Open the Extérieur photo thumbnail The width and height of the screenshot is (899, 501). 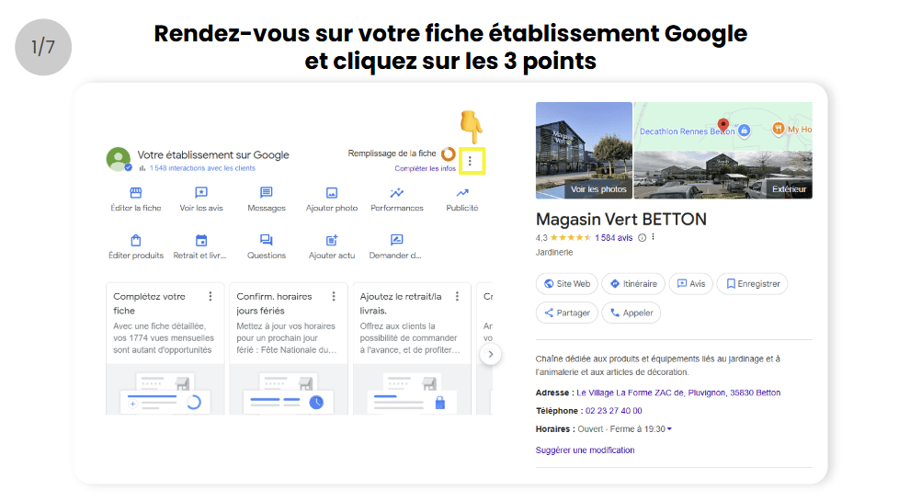click(723, 175)
